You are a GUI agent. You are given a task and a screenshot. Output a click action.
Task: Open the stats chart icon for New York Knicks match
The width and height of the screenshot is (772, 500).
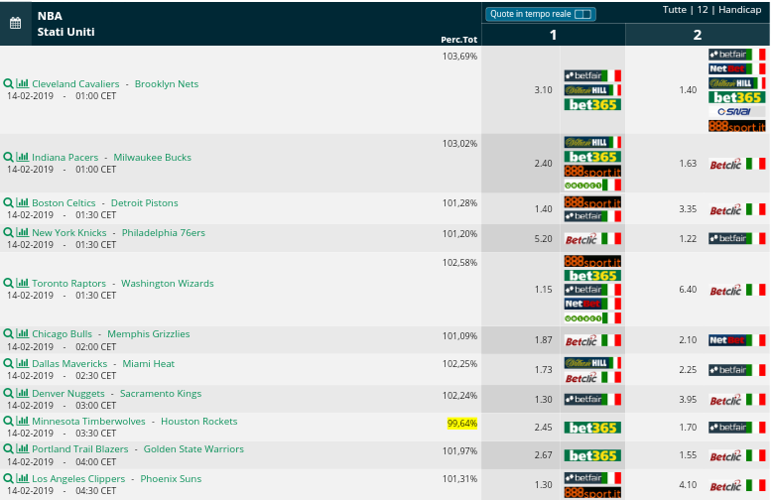click(x=22, y=232)
